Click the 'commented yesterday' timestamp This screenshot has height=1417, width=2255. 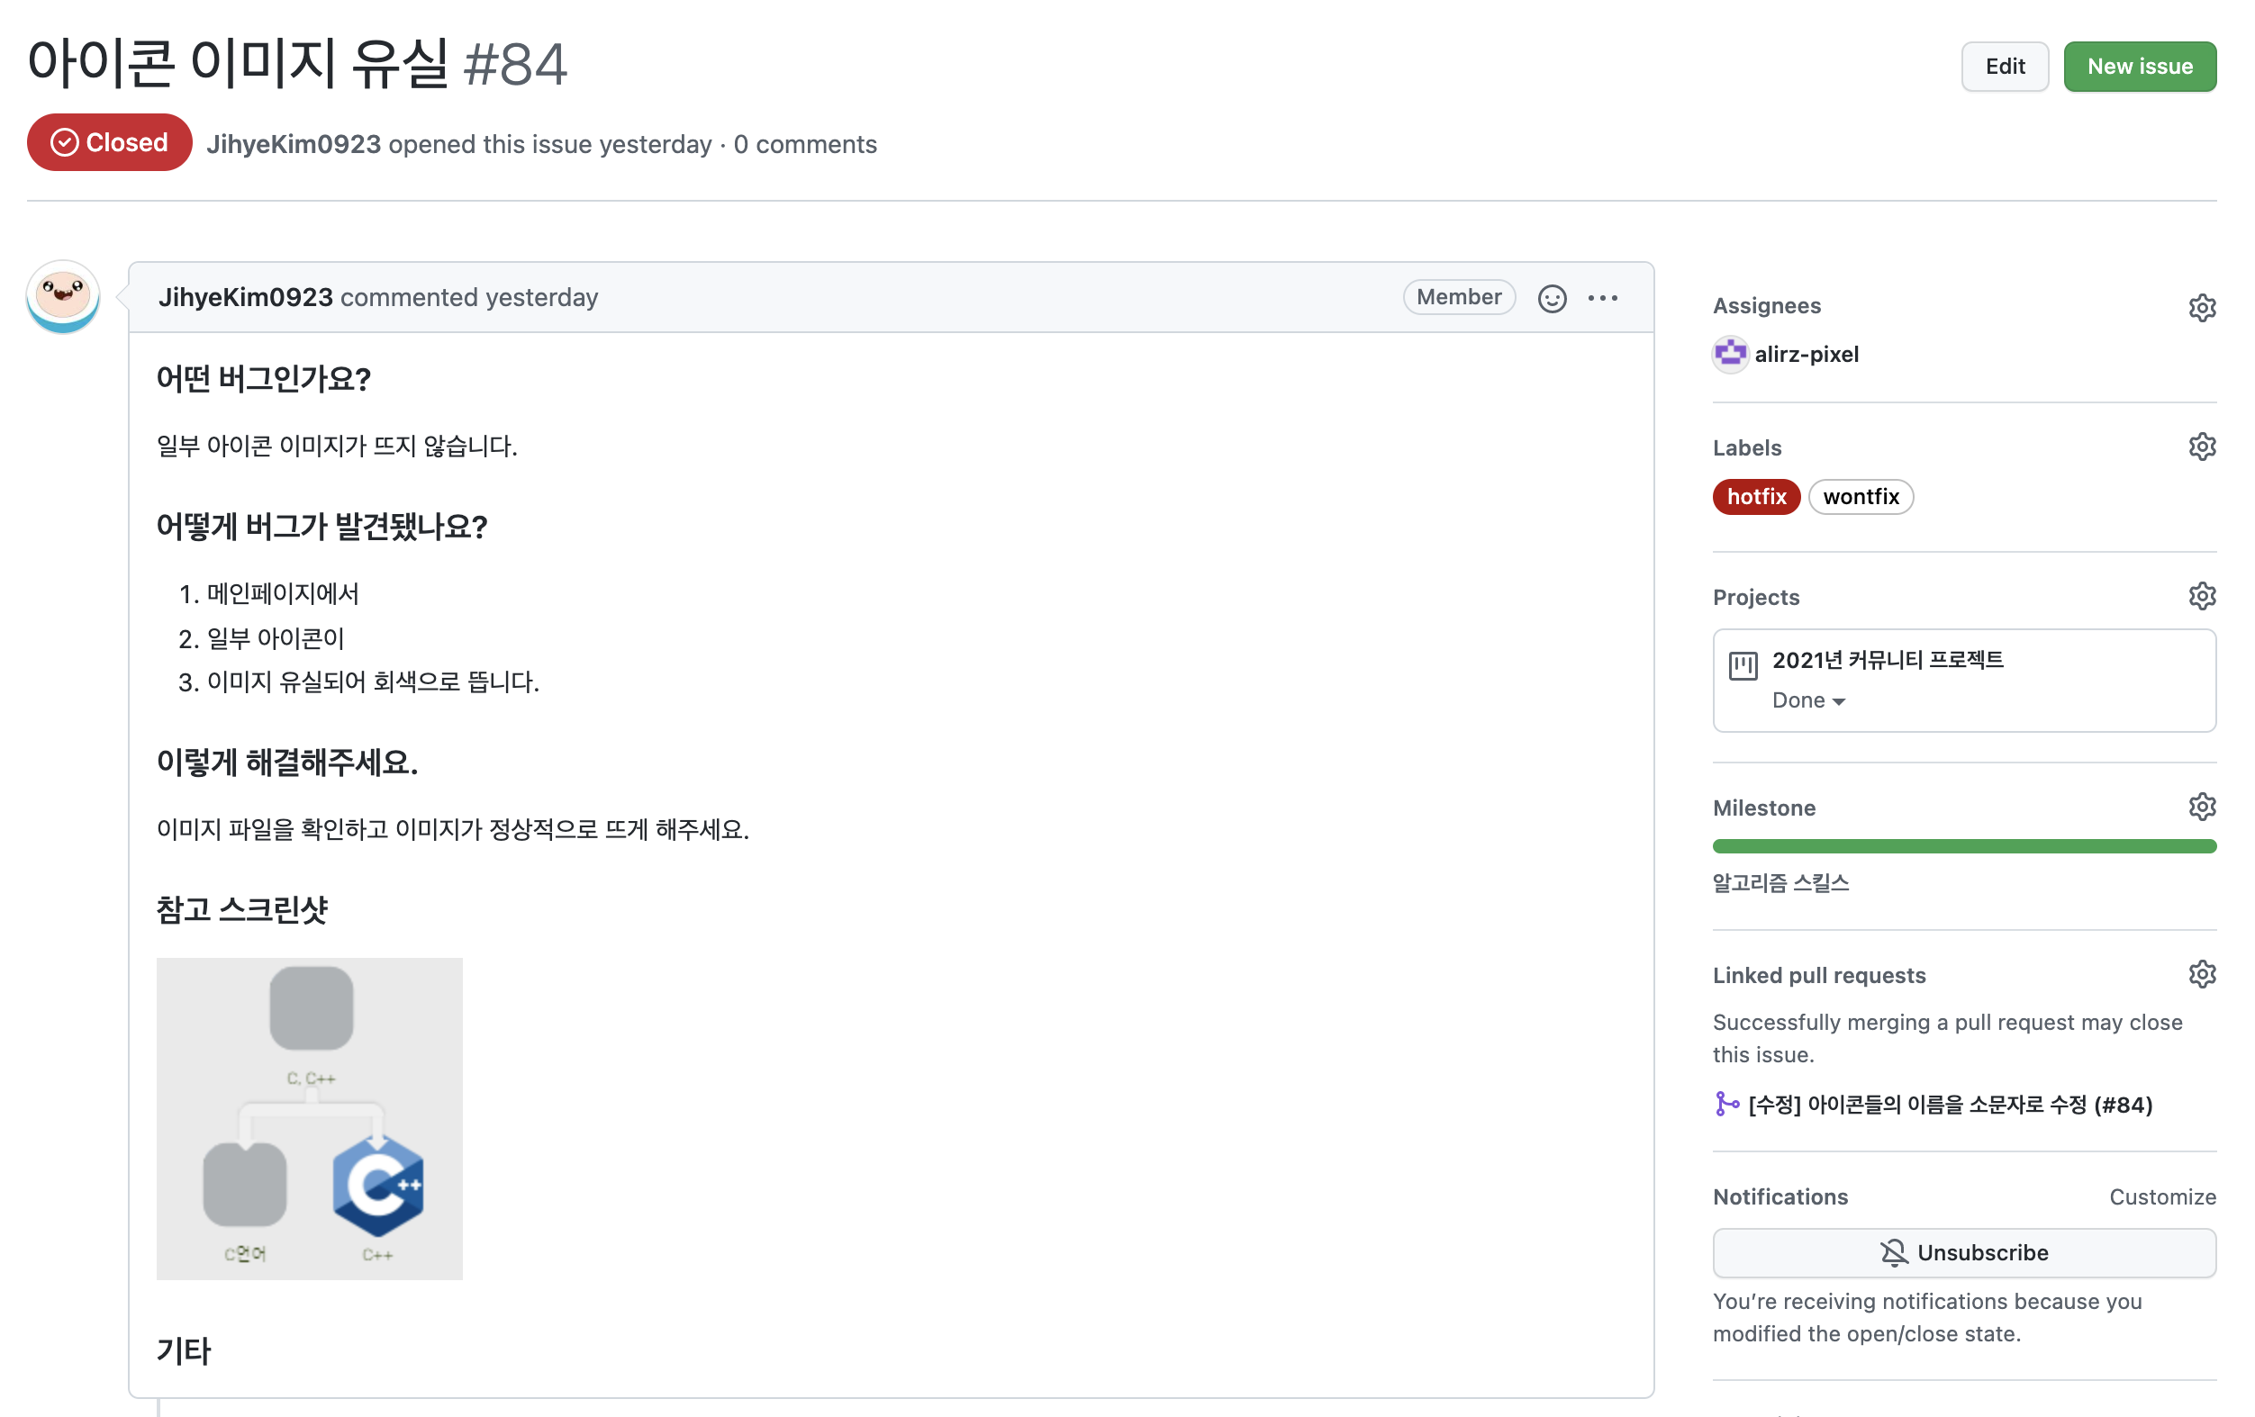tap(469, 298)
